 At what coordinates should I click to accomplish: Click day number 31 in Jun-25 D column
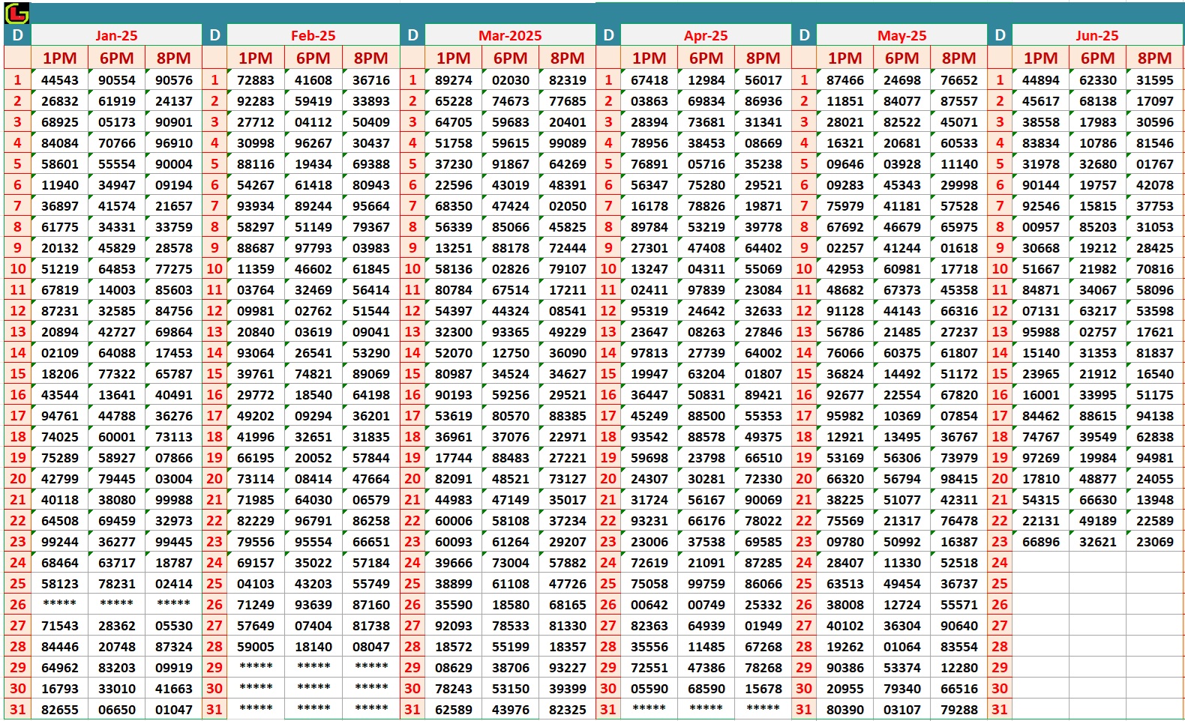pyautogui.click(x=1000, y=709)
